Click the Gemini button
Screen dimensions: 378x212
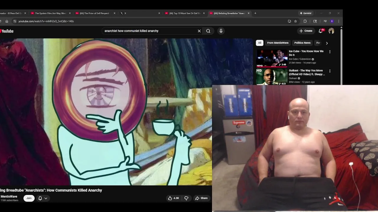[306, 13]
